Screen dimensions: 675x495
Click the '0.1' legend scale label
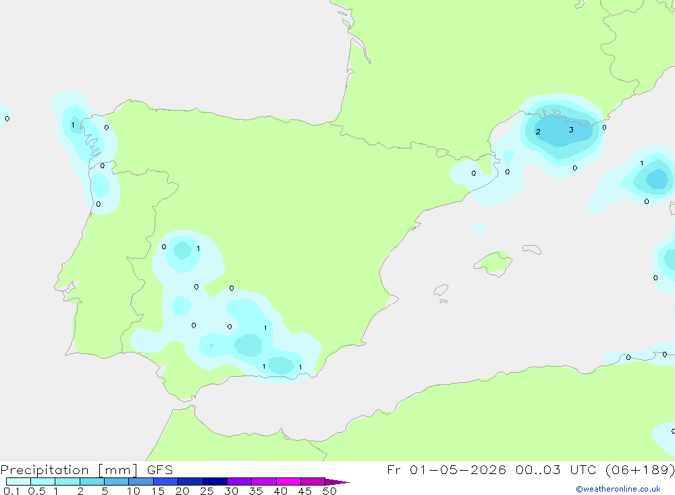(11, 491)
